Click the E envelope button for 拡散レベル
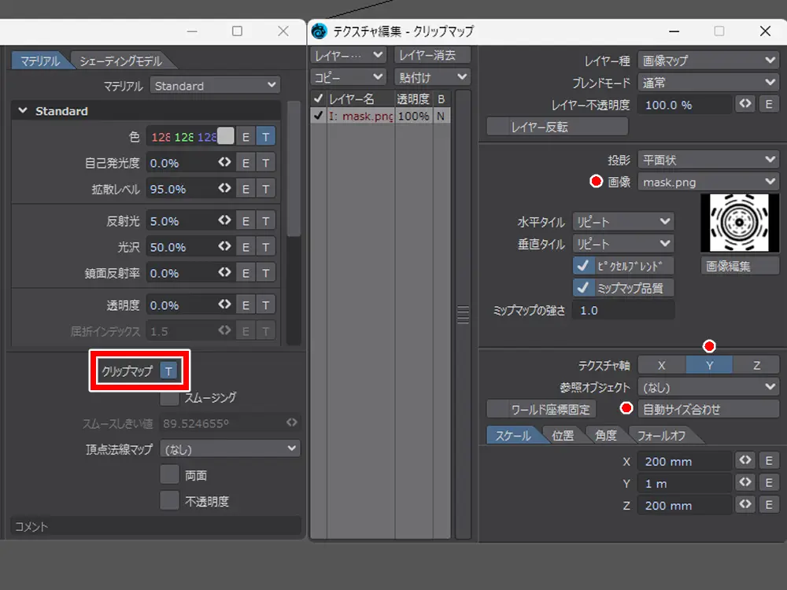 click(246, 189)
